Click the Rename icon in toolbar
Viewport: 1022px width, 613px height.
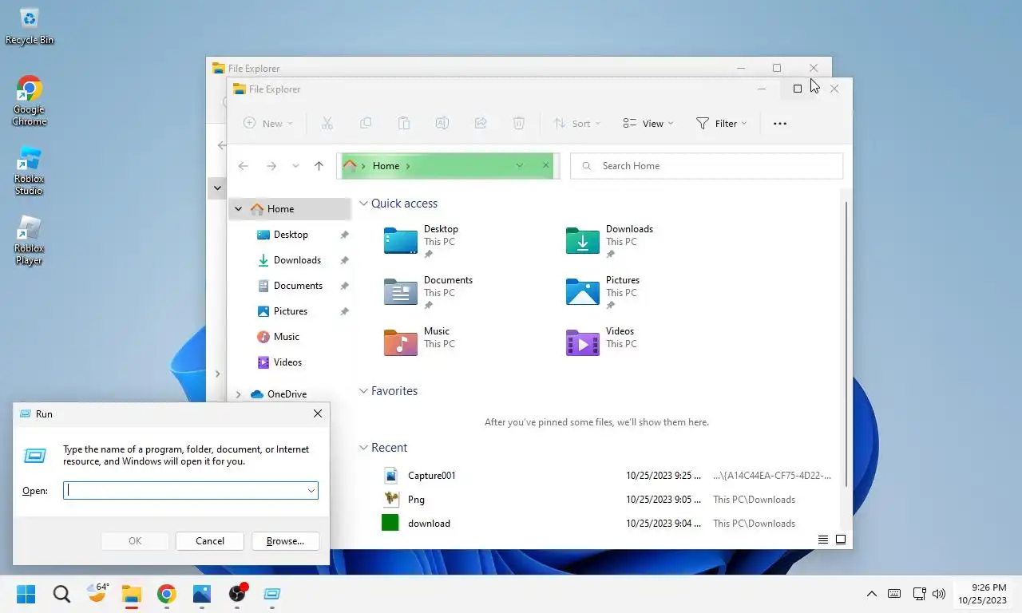(442, 123)
